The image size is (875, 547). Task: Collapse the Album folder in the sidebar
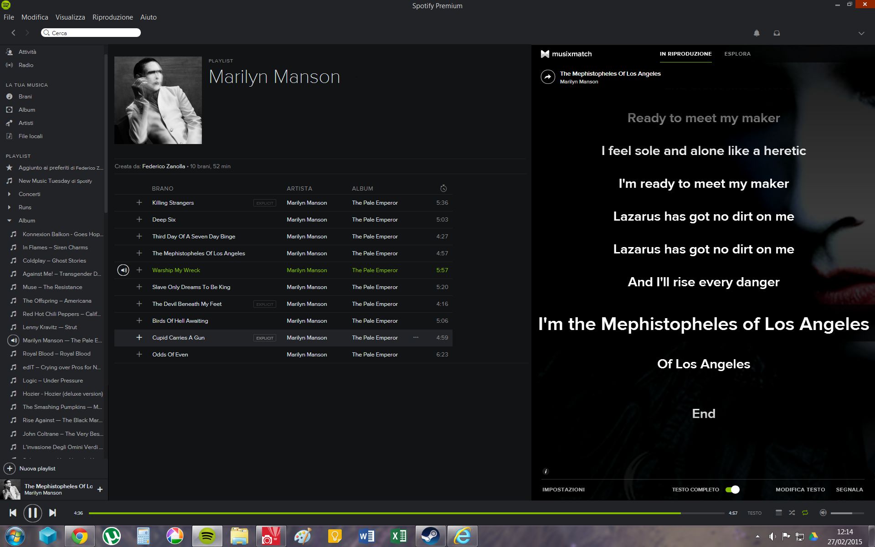click(9, 221)
